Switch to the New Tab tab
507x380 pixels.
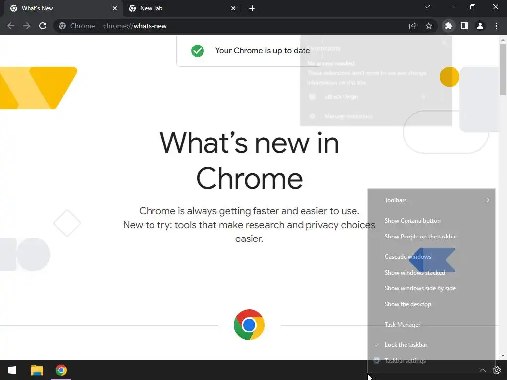click(182, 8)
